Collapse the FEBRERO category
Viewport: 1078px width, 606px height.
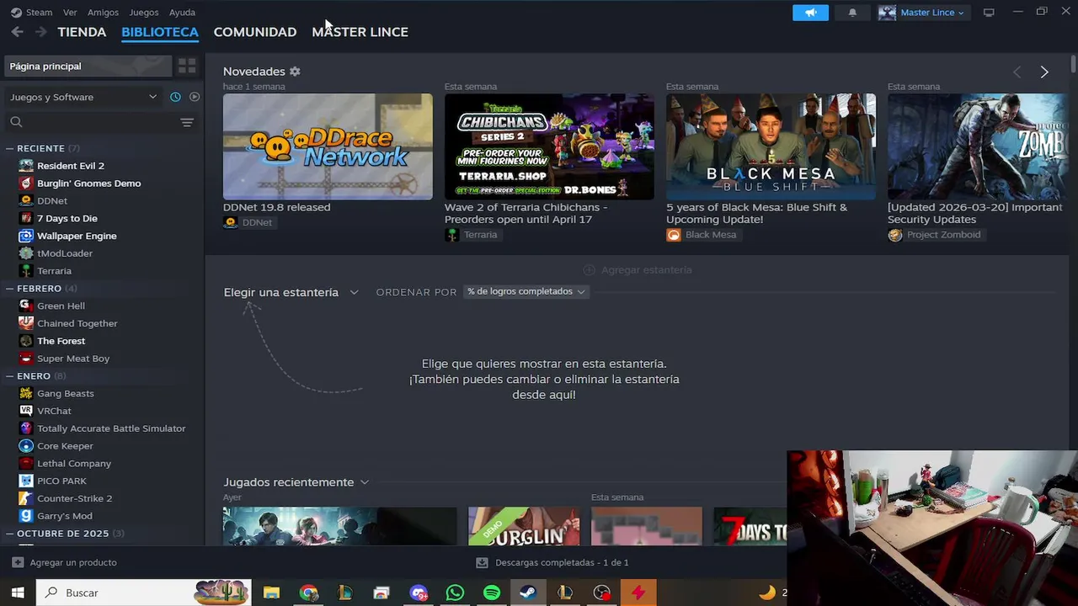pyautogui.click(x=10, y=289)
